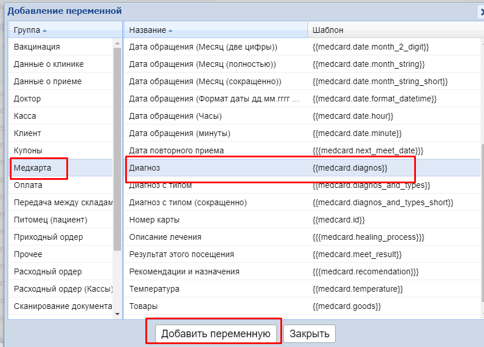
Task: Open the Доктор group
Action: coord(27,99)
